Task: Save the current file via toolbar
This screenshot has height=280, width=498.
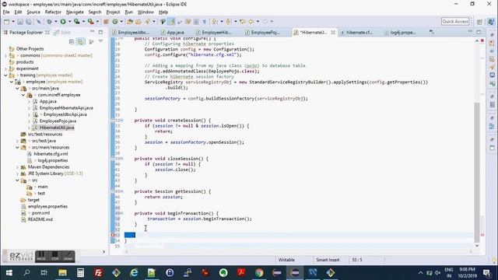Action: 20,22
